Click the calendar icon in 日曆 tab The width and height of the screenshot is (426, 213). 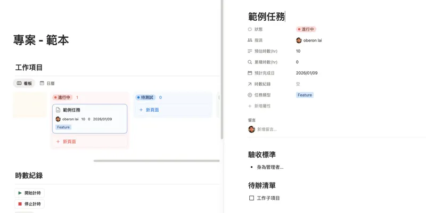(x=42, y=84)
